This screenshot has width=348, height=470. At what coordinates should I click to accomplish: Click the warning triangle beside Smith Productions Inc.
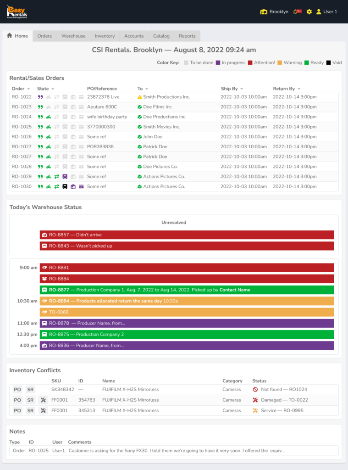click(140, 97)
